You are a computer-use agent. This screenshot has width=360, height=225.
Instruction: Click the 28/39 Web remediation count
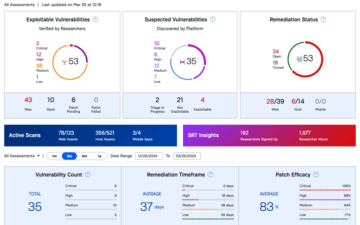(x=275, y=102)
